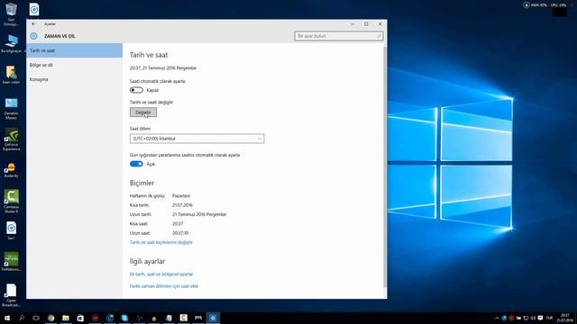The image size is (577, 324).
Task: Click the Biçimler section heading
Action: tap(142, 183)
